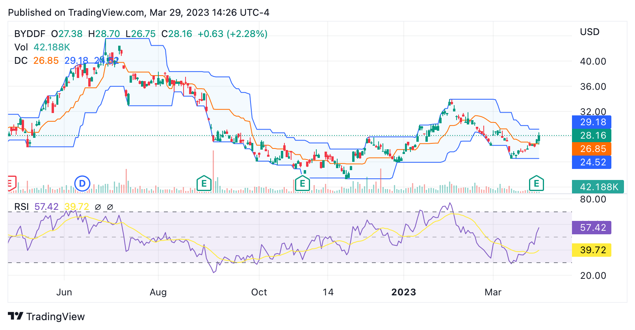Open the earnings E marker after Mar

pyautogui.click(x=537, y=184)
